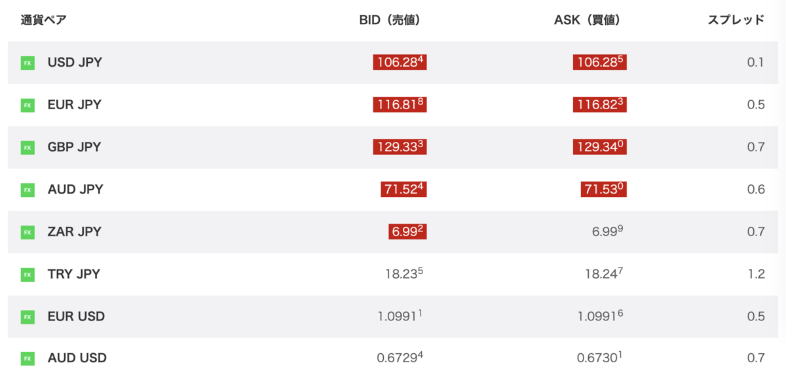Image resolution: width=786 pixels, height=376 pixels.
Task: Open the TRY JPY currency pair row
Action: click(x=393, y=275)
